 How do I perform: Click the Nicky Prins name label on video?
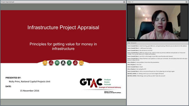click(131, 38)
